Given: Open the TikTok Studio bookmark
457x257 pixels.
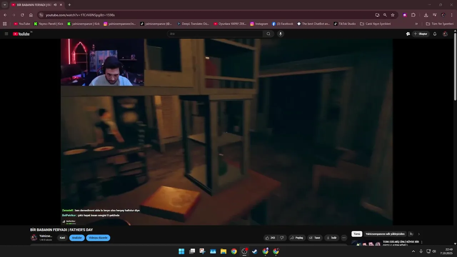Looking at the screenshot, I should pyautogui.click(x=345, y=24).
